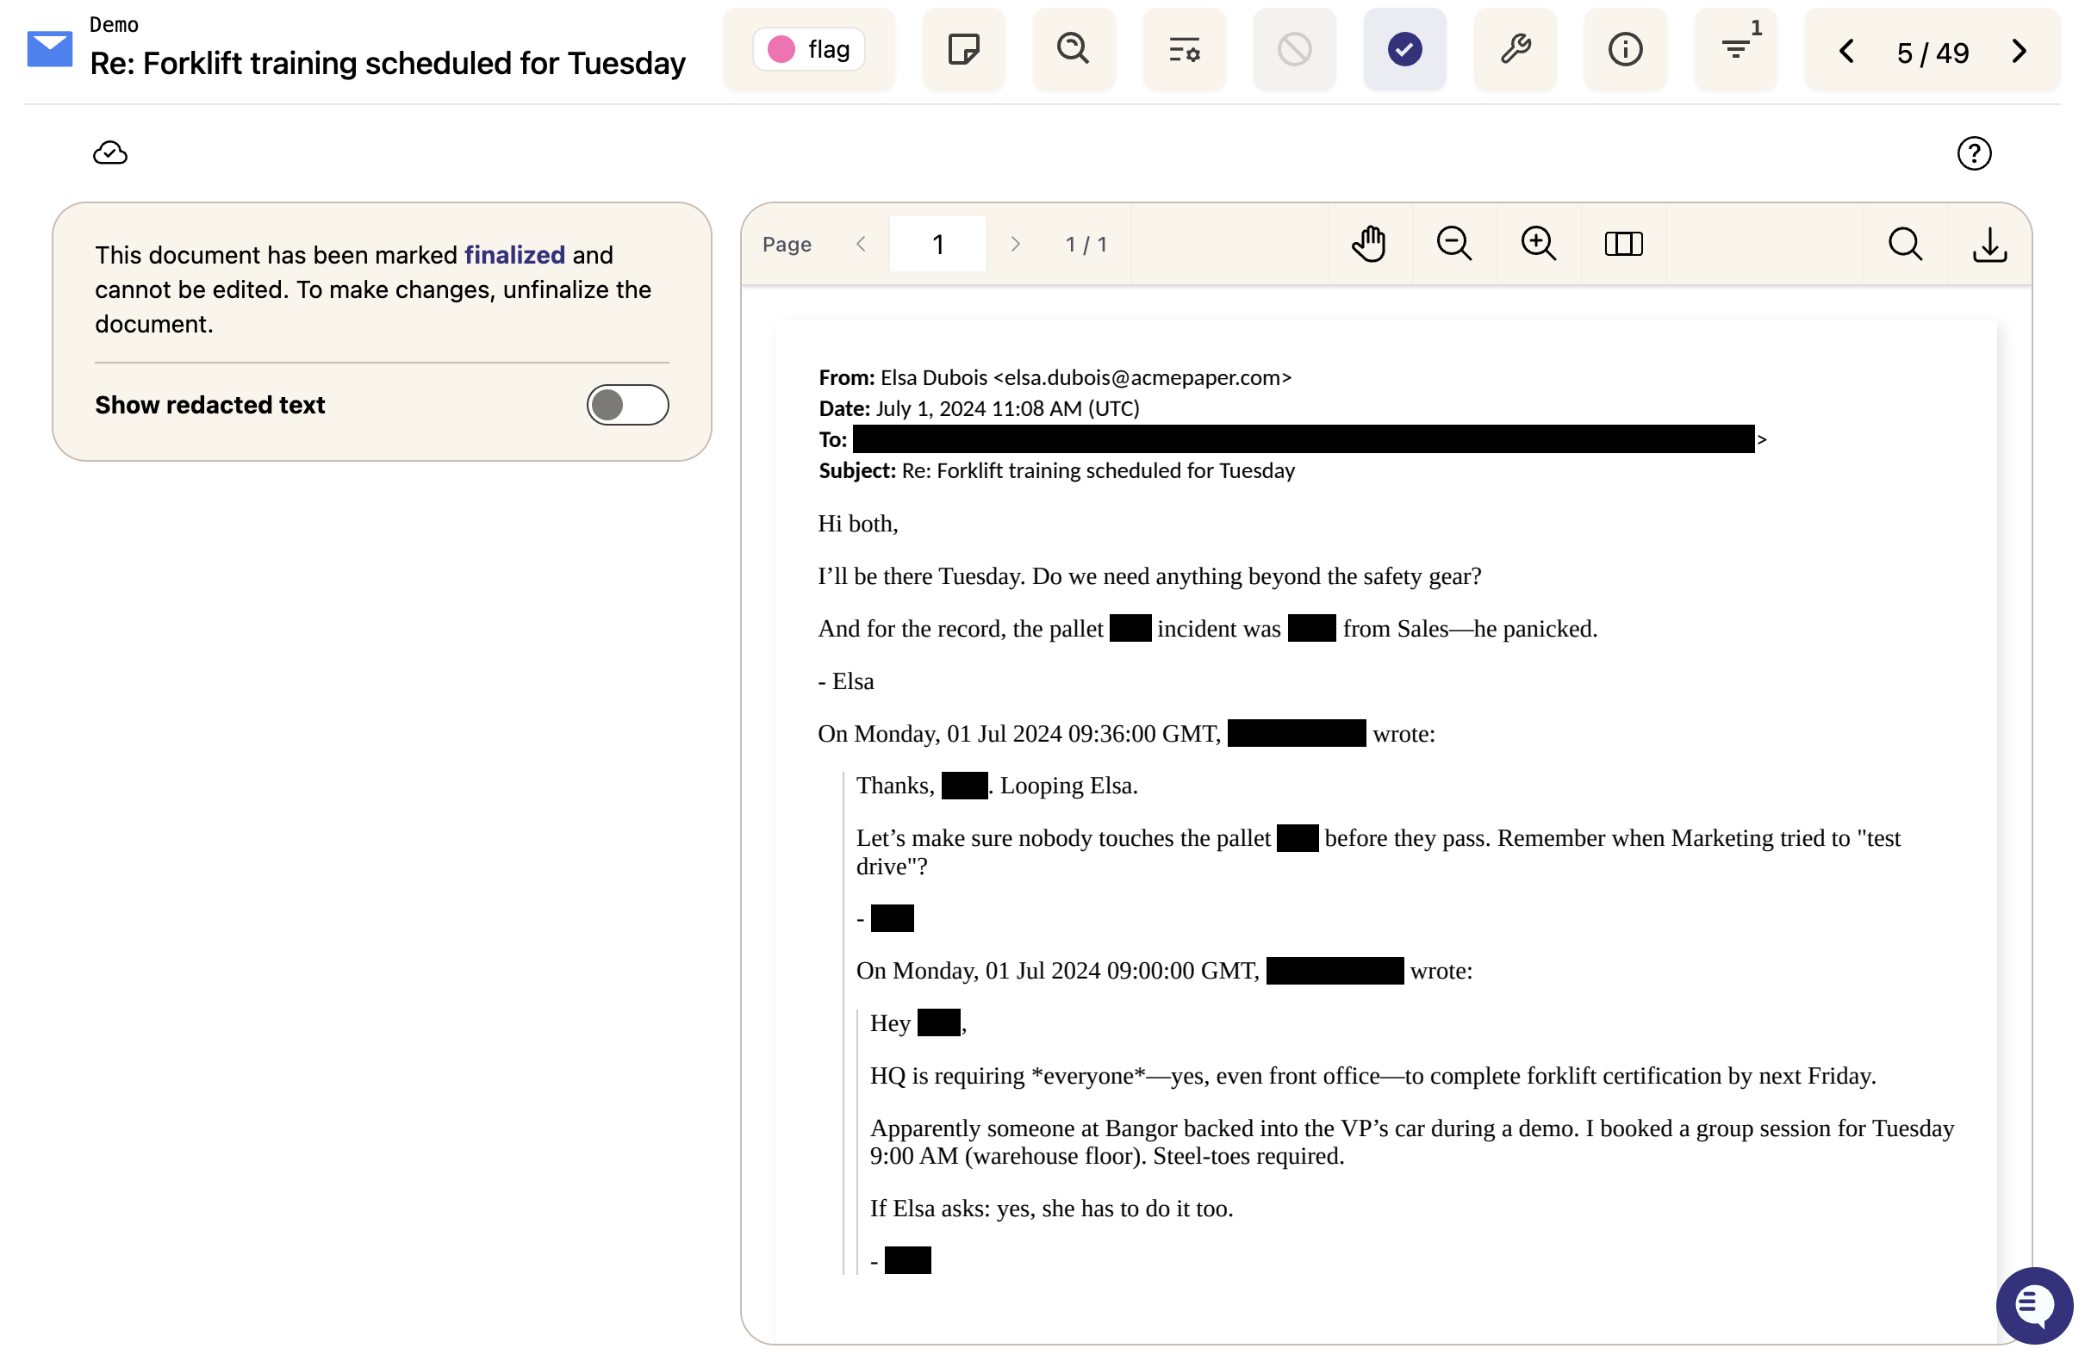This screenshot has width=2085, height=1361.
Task: Open the filter icon with badge 1
Action: tap(1735, 49)
